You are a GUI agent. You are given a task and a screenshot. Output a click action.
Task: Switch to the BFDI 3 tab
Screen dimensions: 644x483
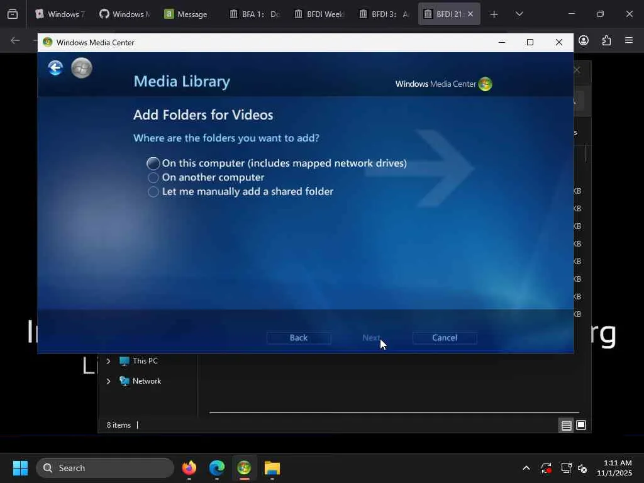point(384,14)
